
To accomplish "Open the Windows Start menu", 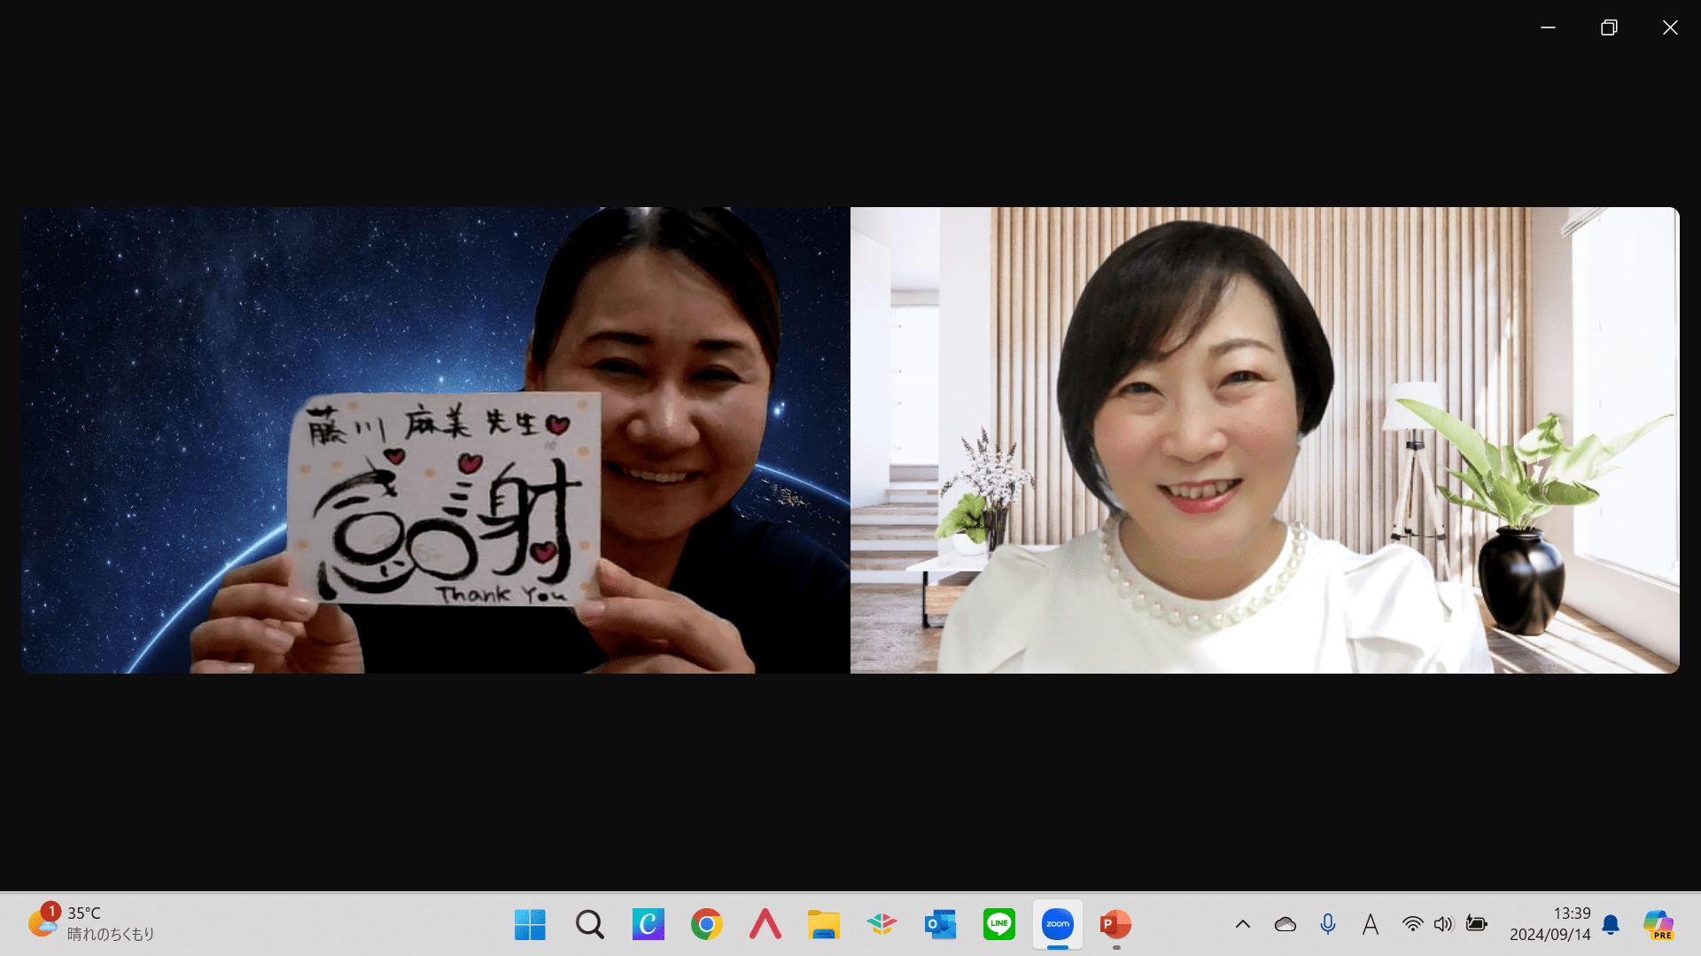I will point(530,924).
